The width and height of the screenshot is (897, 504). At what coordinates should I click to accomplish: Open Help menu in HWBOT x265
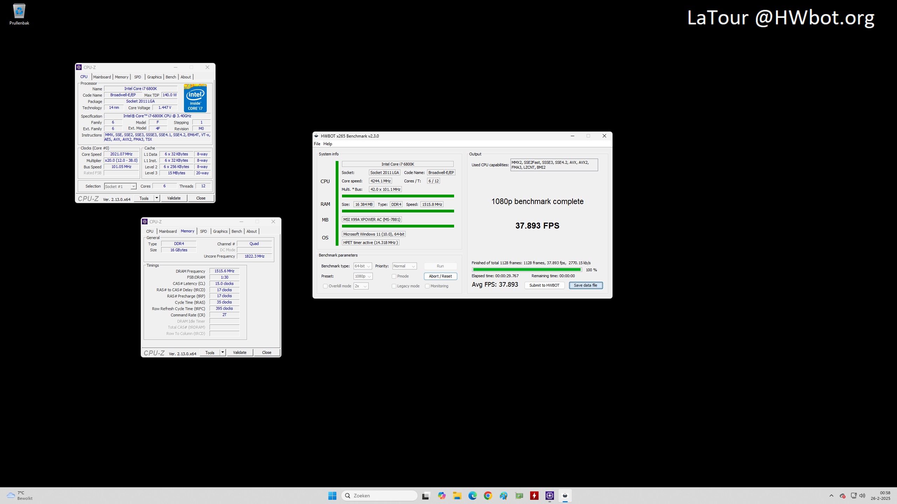pos(328,144)
